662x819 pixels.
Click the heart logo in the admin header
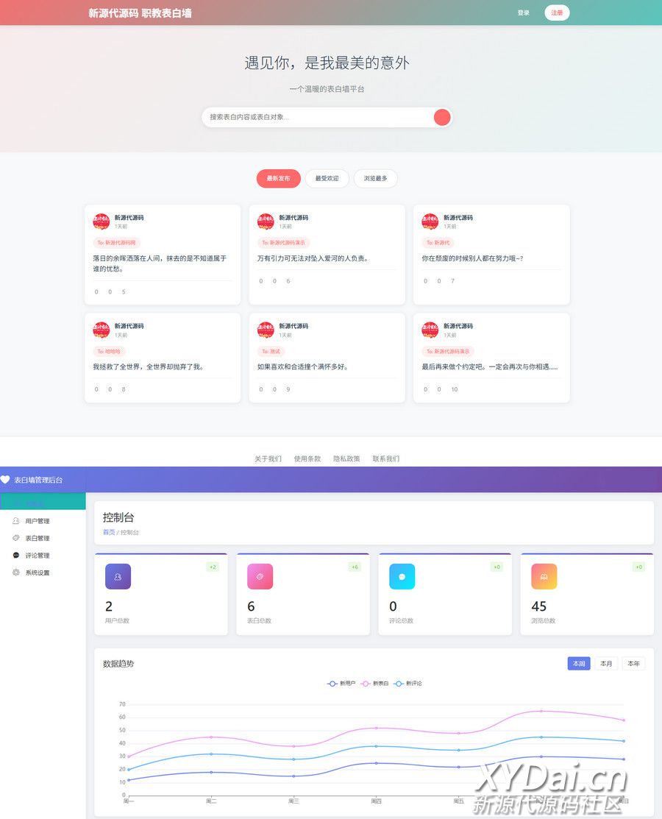pyautogui.click(x=5, y=480)
